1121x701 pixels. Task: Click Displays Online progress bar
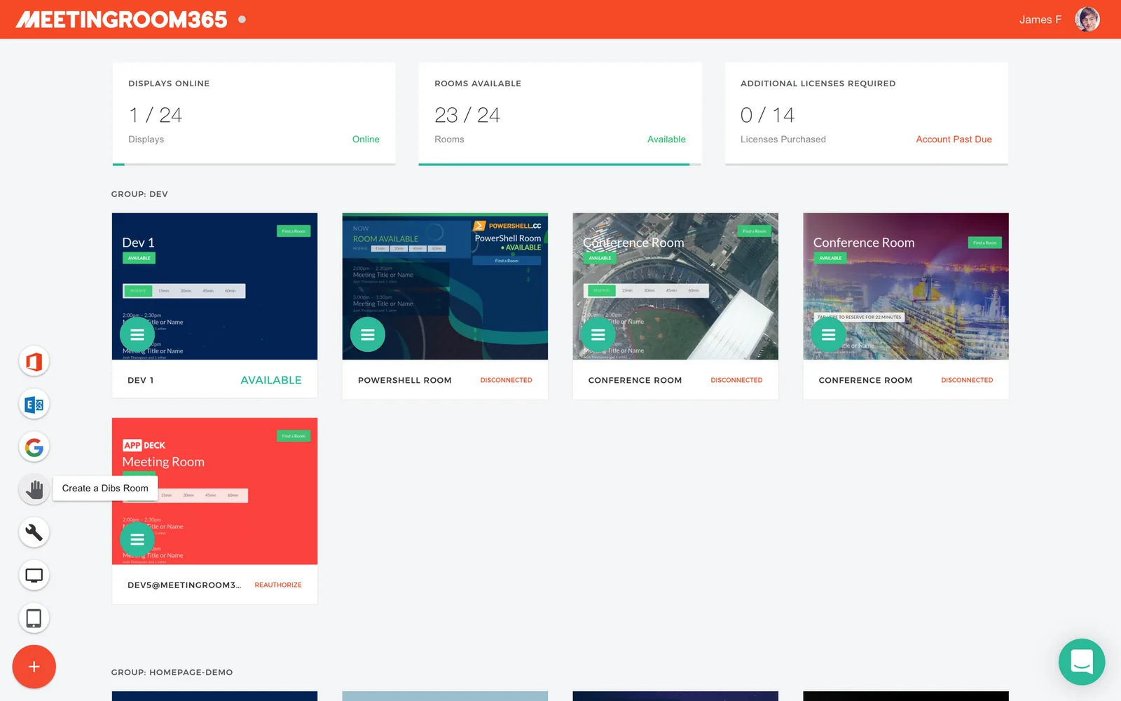254,165
